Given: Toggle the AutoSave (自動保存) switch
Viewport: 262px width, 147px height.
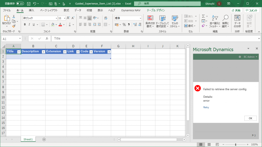Looking at the screenshot, I should tap(20, 4).
